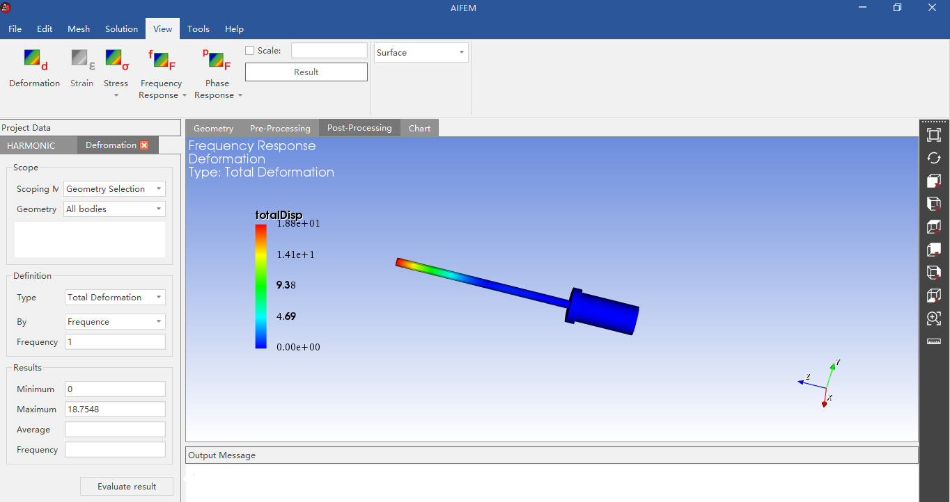
Task: Minimize the AIFEM window
Action: [862, 8]
